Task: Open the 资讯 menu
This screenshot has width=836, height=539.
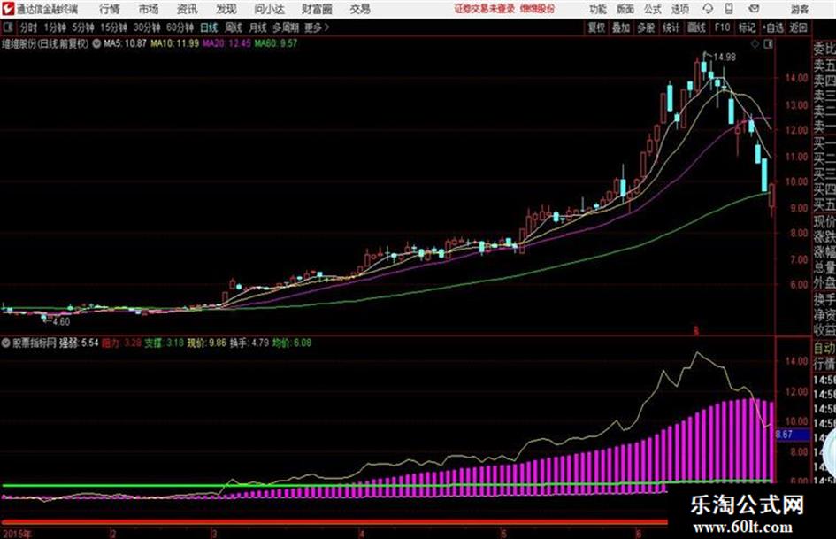Action: pyautogui.click(x=188, y=9)
